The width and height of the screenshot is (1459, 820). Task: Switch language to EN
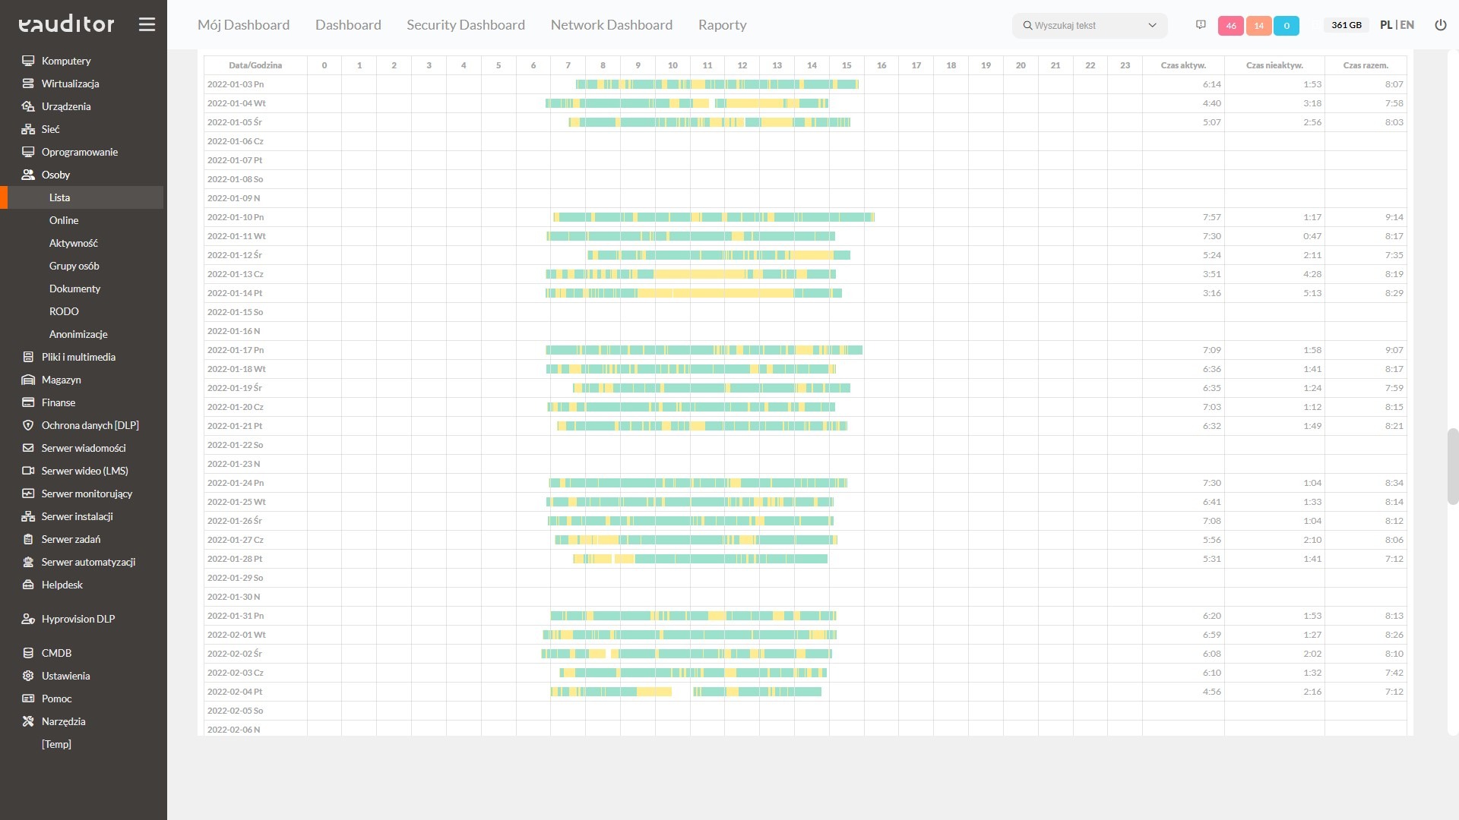[1407, 25]
